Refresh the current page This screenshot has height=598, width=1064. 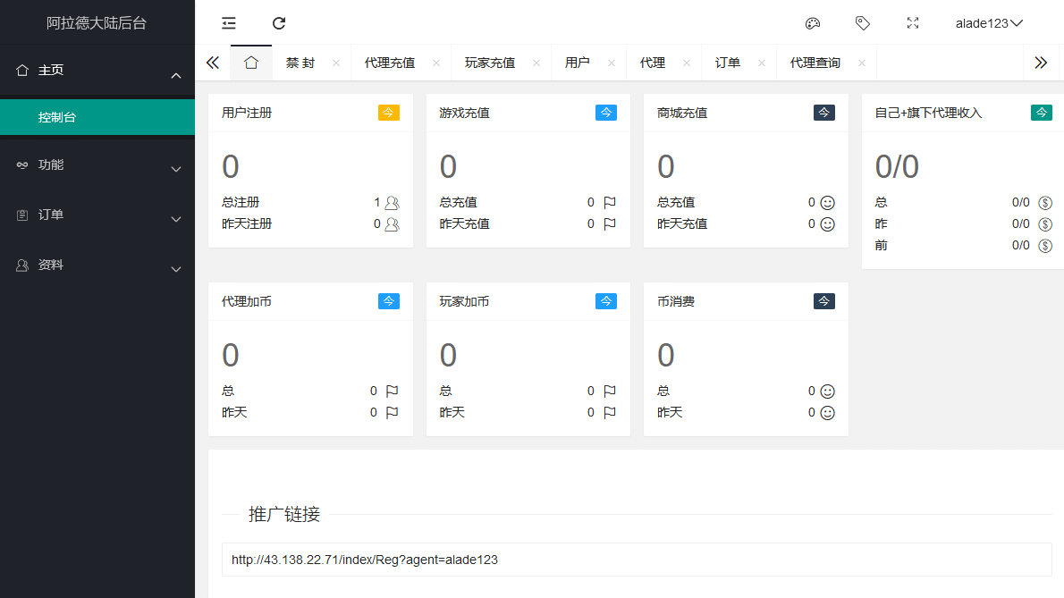[x=278, y=23]
